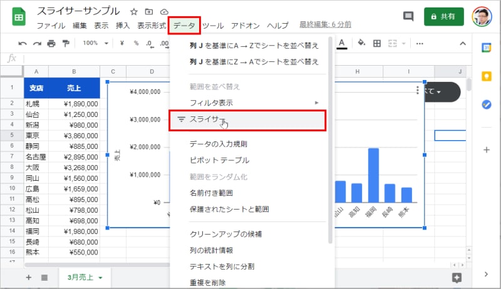Open the 3月売上 tab dropdown arrow

click(100, 278)
